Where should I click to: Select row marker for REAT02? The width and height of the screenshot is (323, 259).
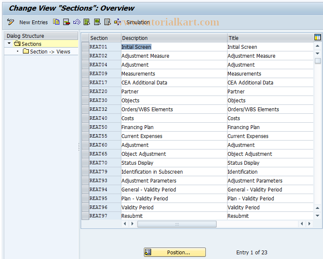85,56
